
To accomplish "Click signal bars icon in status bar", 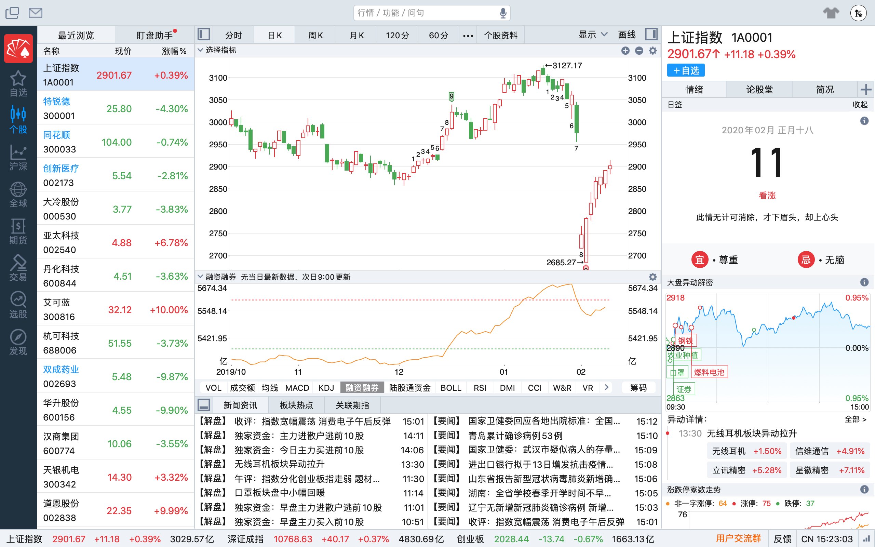I will click(866, 539).
